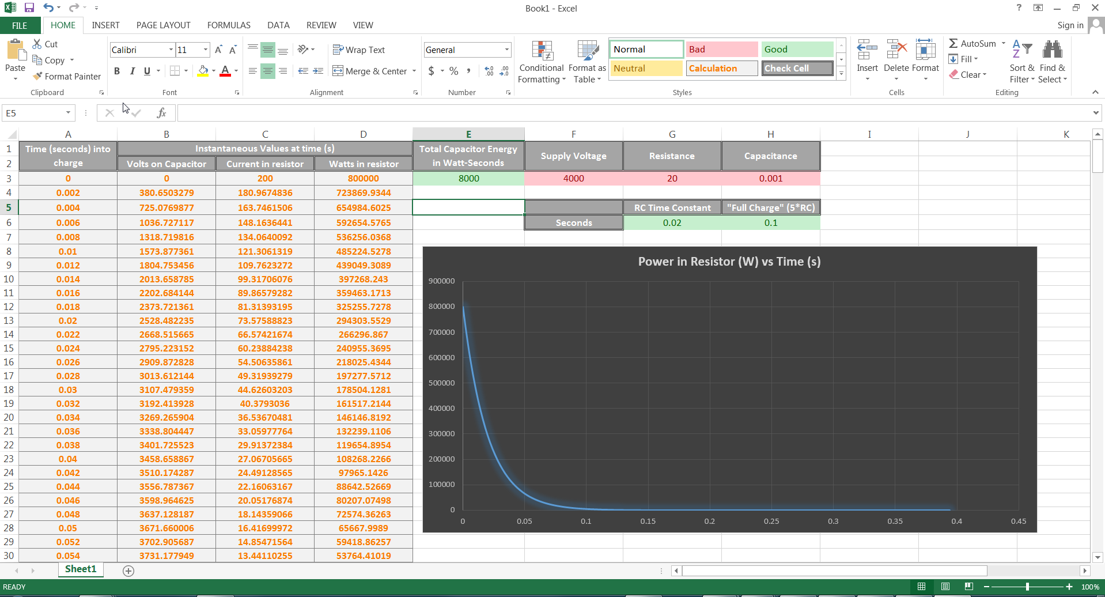Expand the font name Calibri dropdown

[x=171, y=50]
